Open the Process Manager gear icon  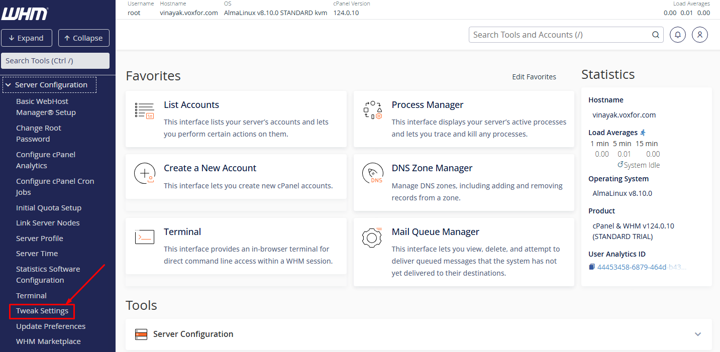(372, 110)
